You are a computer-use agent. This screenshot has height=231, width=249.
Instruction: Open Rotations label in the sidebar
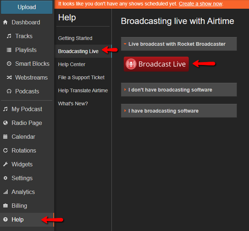(24, 150)
